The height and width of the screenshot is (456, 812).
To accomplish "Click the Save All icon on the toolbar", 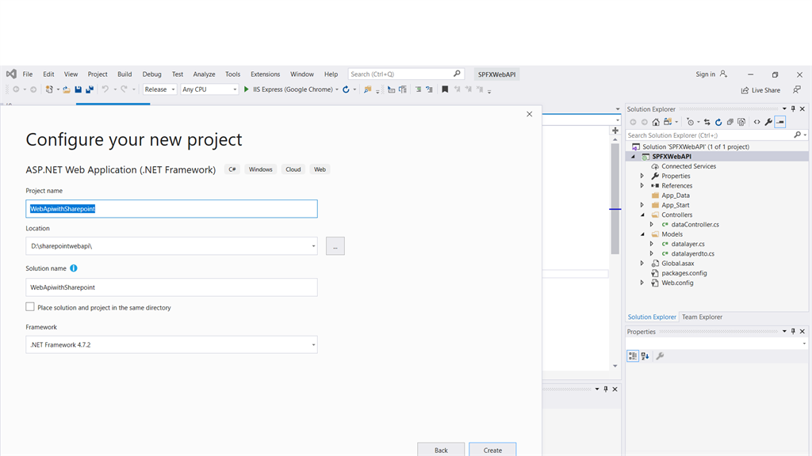I will click(88, 89).
